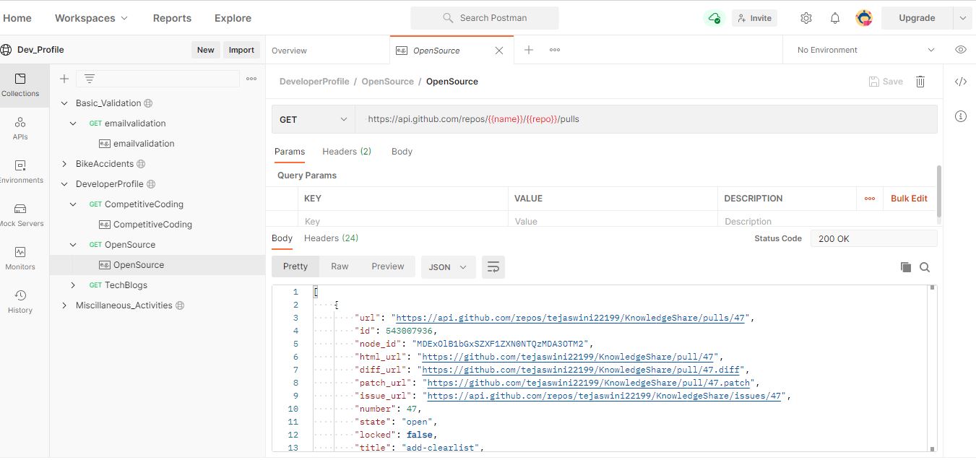Viewport: 976px width, 460px height.
Task: Select the emailvalidation example item
Action: pyautogui.click(x=144, y=144)
